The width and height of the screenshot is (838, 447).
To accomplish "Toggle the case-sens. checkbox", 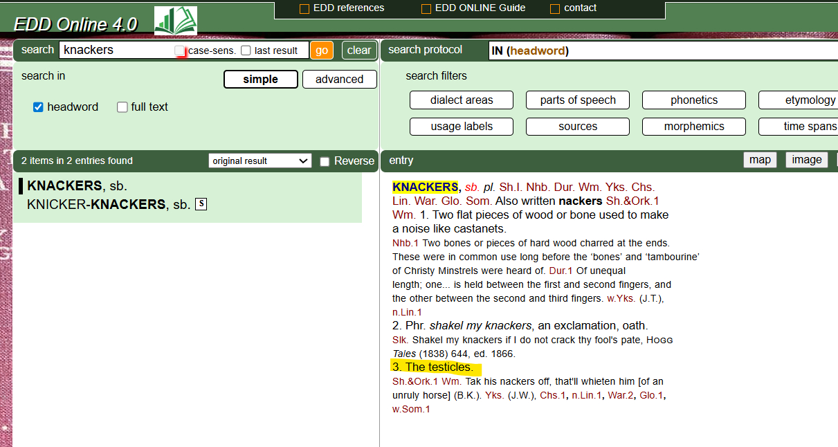I will (x=180, y=51).
